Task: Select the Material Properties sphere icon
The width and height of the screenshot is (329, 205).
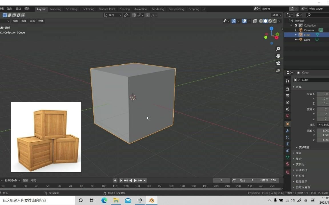Action: point(288,164)
